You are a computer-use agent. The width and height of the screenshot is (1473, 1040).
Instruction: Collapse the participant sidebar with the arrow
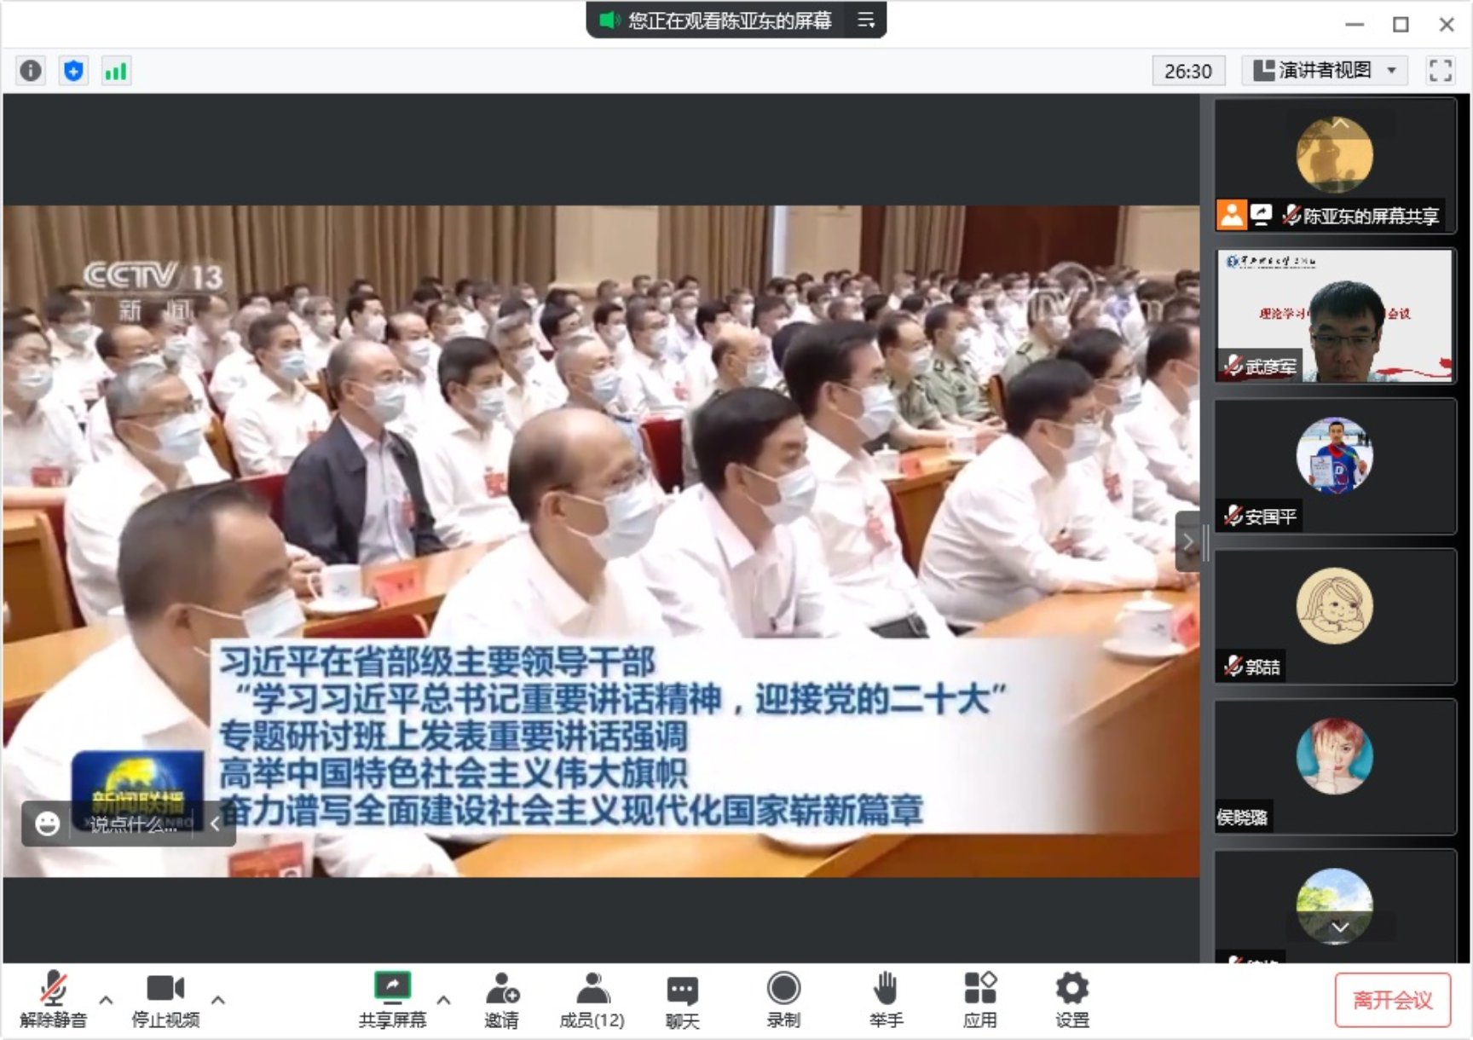click(1187, 542)
